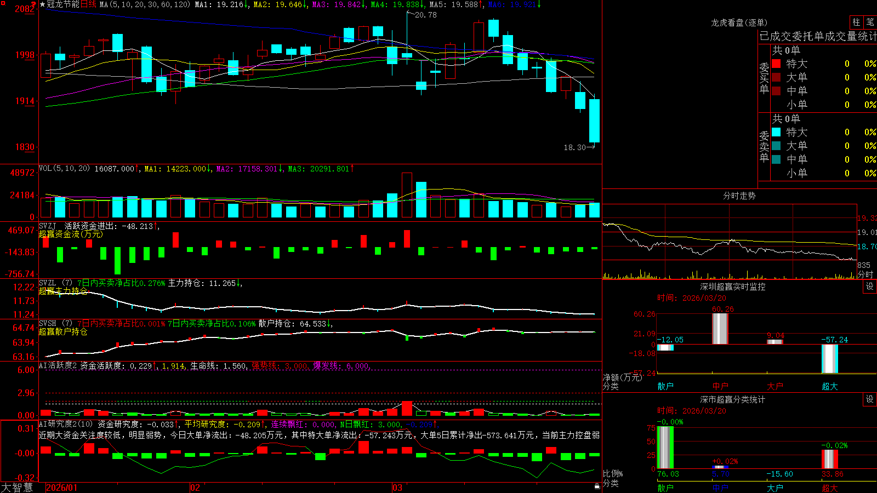Click the 深市超赢分类统计 title
The height and width of the screenshot is (493, 877).
733,399
